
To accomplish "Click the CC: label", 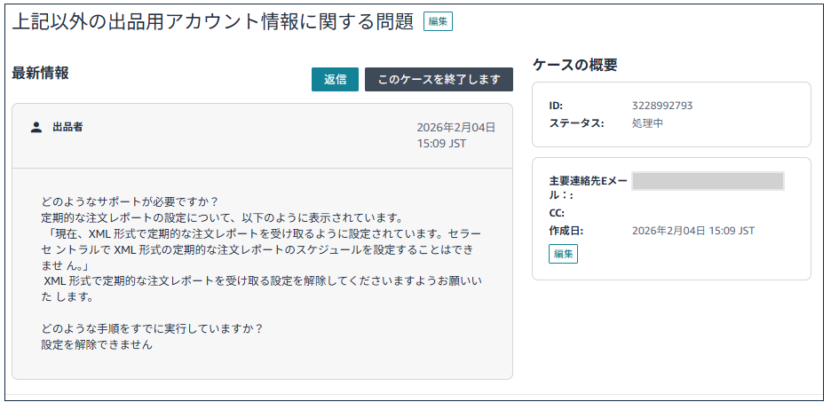I will pos(558,213).
